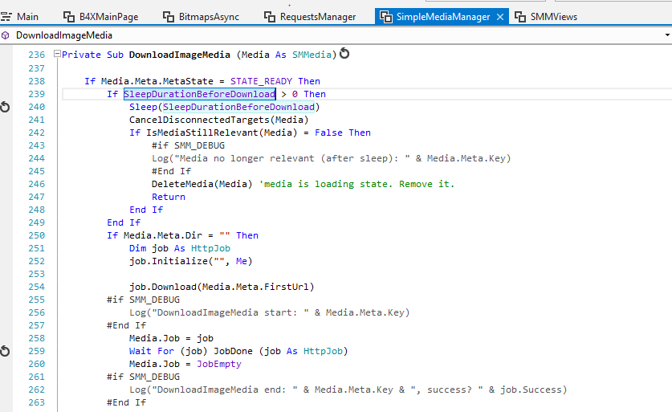Click job.Initialize on line 252

click(169, 261)
